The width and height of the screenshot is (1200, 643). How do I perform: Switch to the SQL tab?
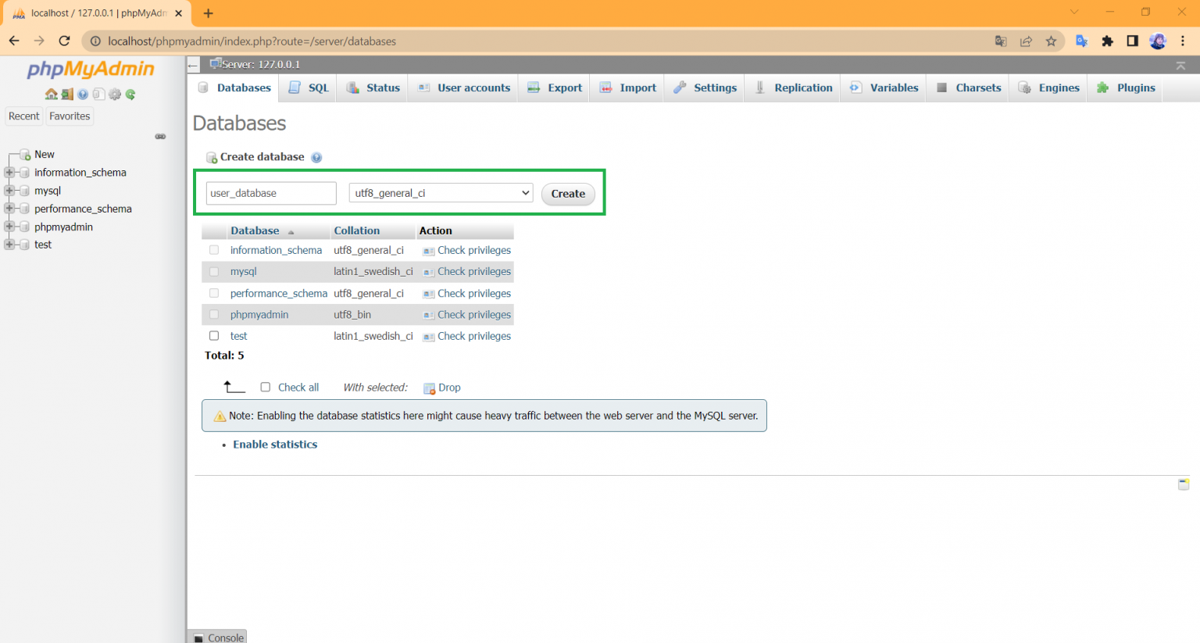(309, 88)
